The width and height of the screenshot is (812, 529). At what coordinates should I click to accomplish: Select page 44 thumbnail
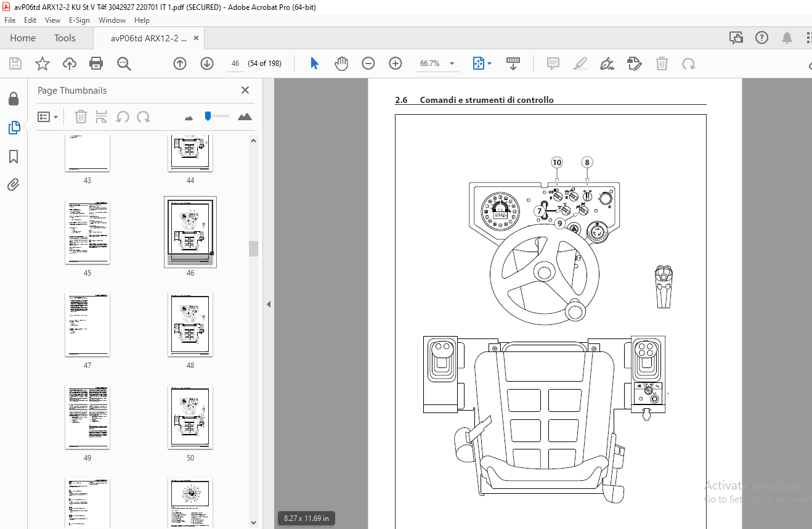pos(190,154)
